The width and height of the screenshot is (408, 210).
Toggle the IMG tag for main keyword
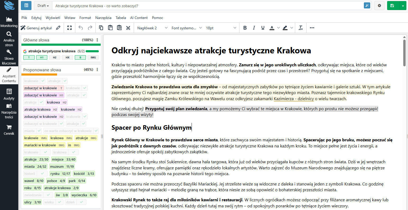pos(93,57)
